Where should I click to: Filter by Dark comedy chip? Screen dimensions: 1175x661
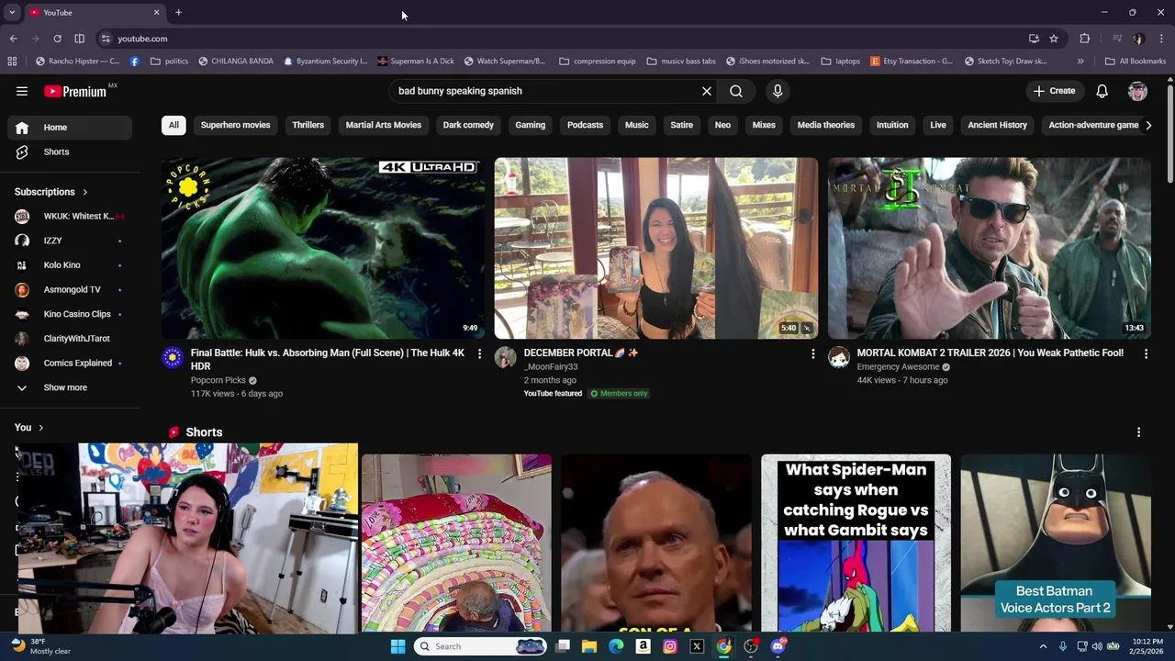[x=468, y=125]
